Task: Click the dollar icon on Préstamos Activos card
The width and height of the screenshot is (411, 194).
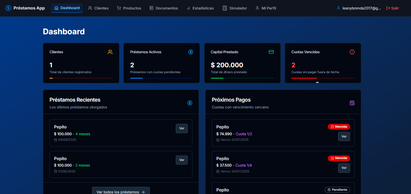Action: [x=191, y=52]
